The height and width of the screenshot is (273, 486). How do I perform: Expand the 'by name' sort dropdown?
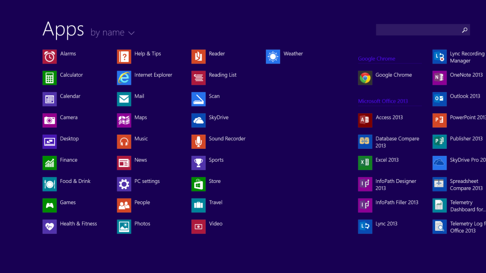click(x=112, y=32)
